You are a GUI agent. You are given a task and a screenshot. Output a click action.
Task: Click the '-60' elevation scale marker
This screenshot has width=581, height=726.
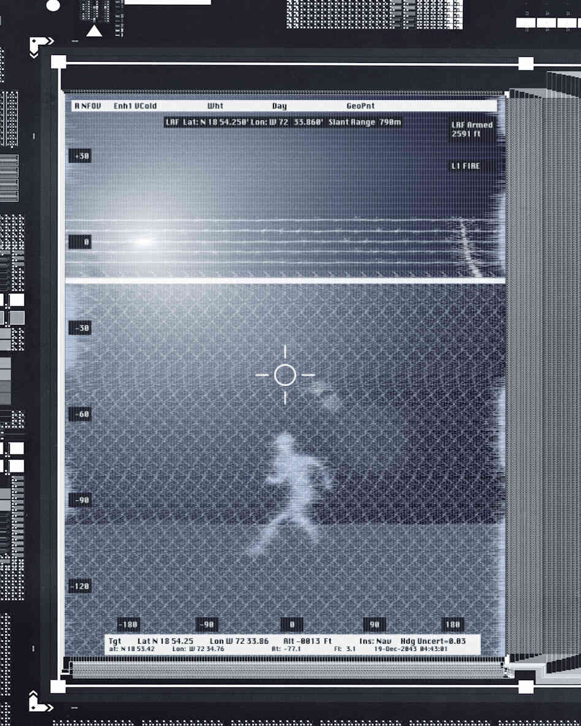click(80, 414)
